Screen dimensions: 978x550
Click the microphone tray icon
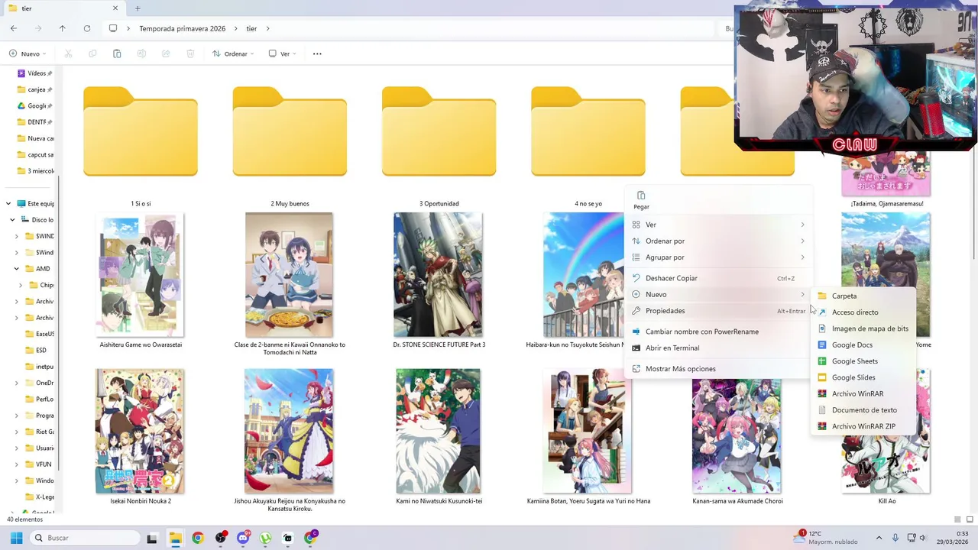tap(895, 538)
